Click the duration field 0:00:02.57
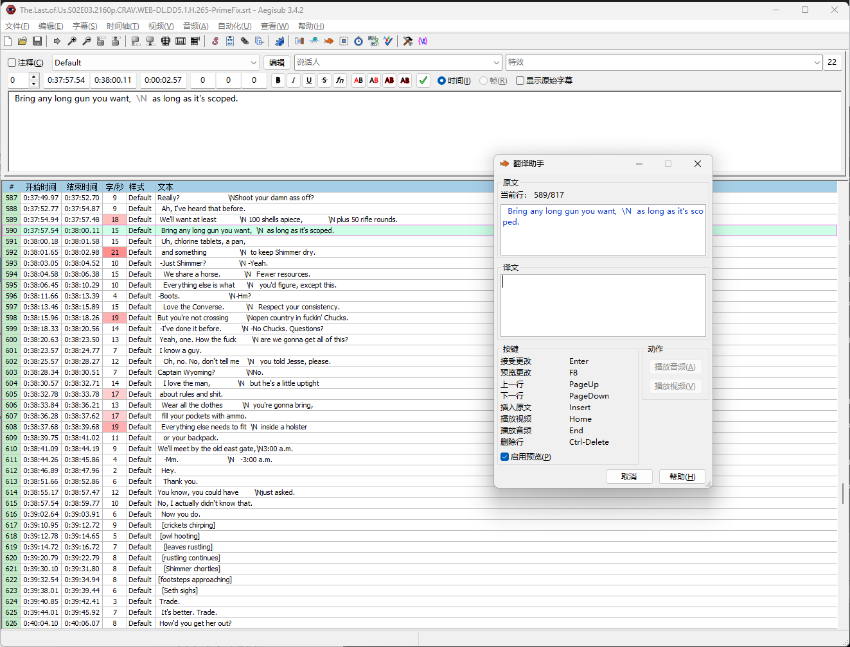The width and height of the screenshot is (850, 647). (163, 80)
